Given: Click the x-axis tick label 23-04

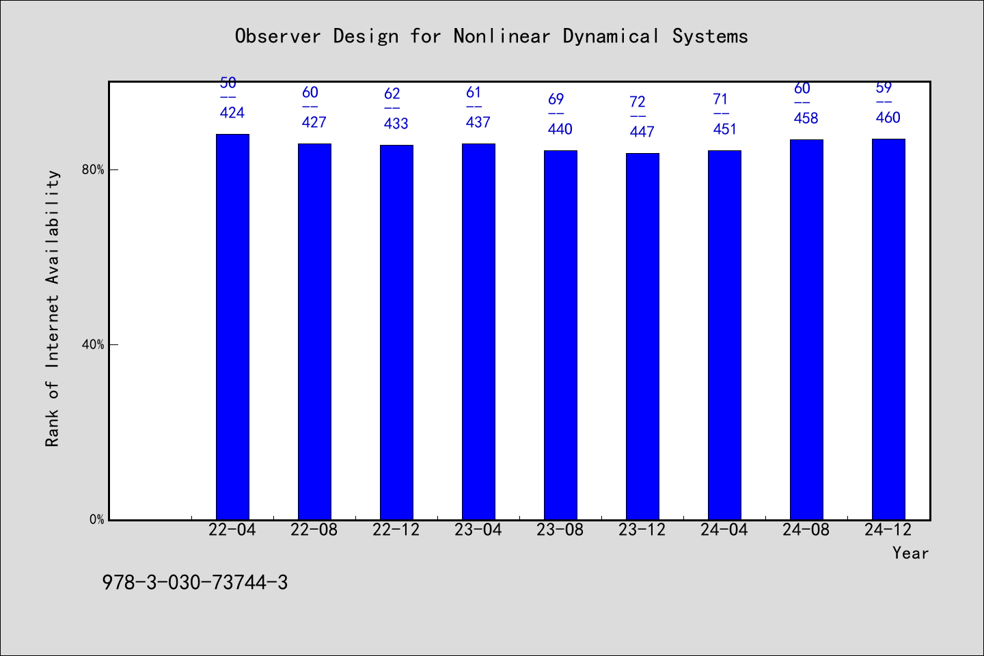Looking at the screenshot, I should [x=478, y=530].
